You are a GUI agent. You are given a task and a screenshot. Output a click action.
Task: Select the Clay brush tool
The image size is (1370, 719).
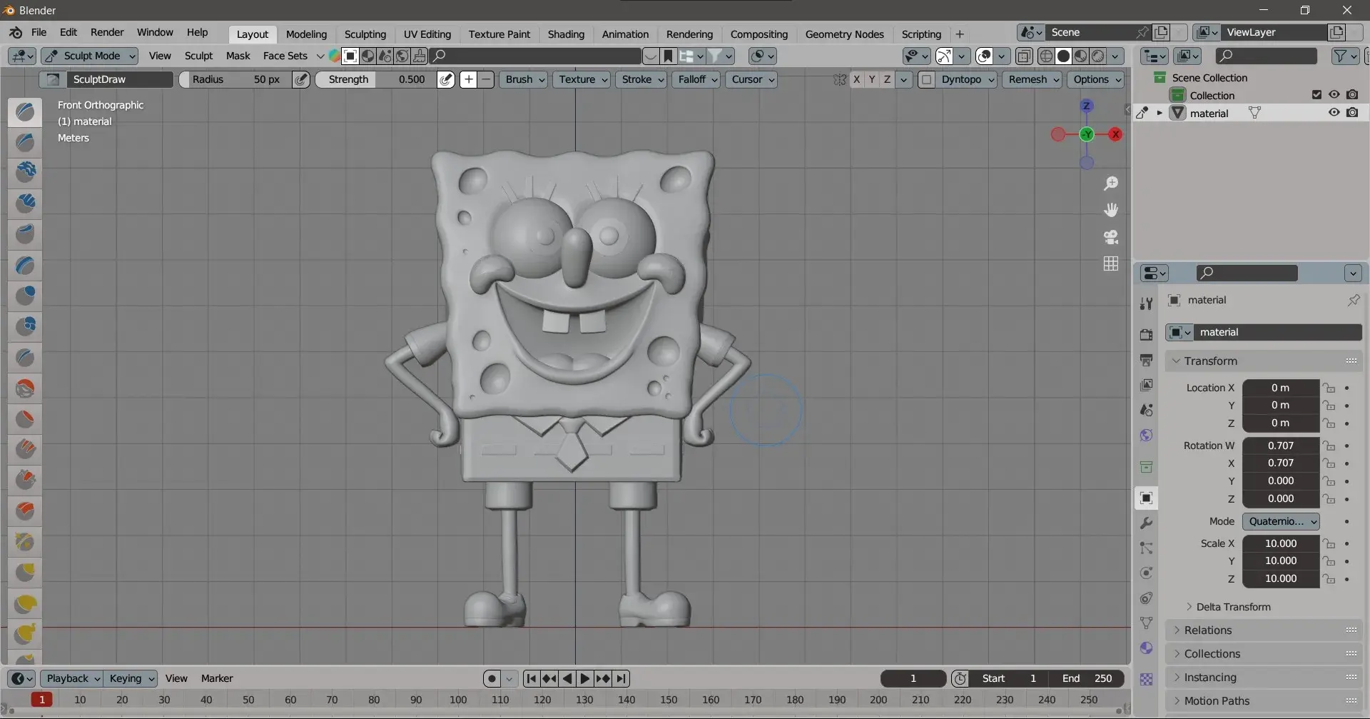click(x=25, y=172)
